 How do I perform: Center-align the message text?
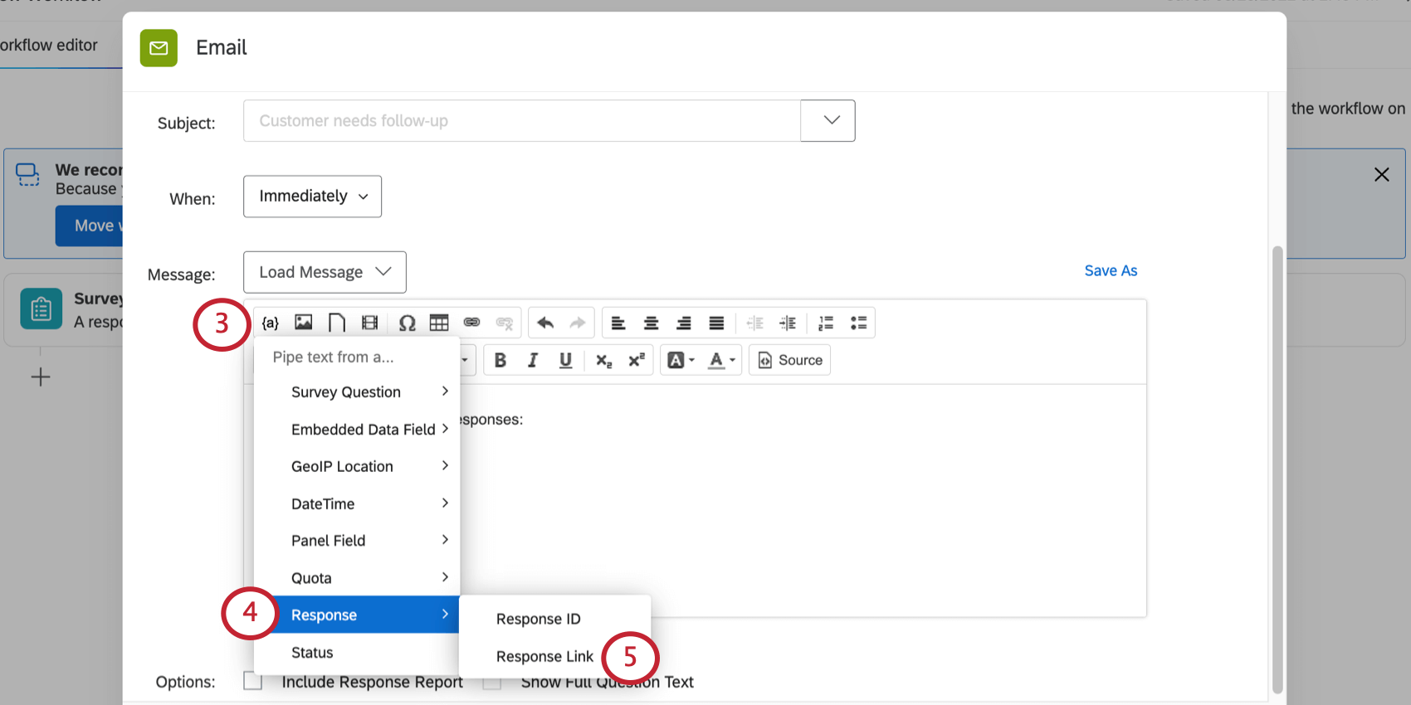click(x=652, y=323)
